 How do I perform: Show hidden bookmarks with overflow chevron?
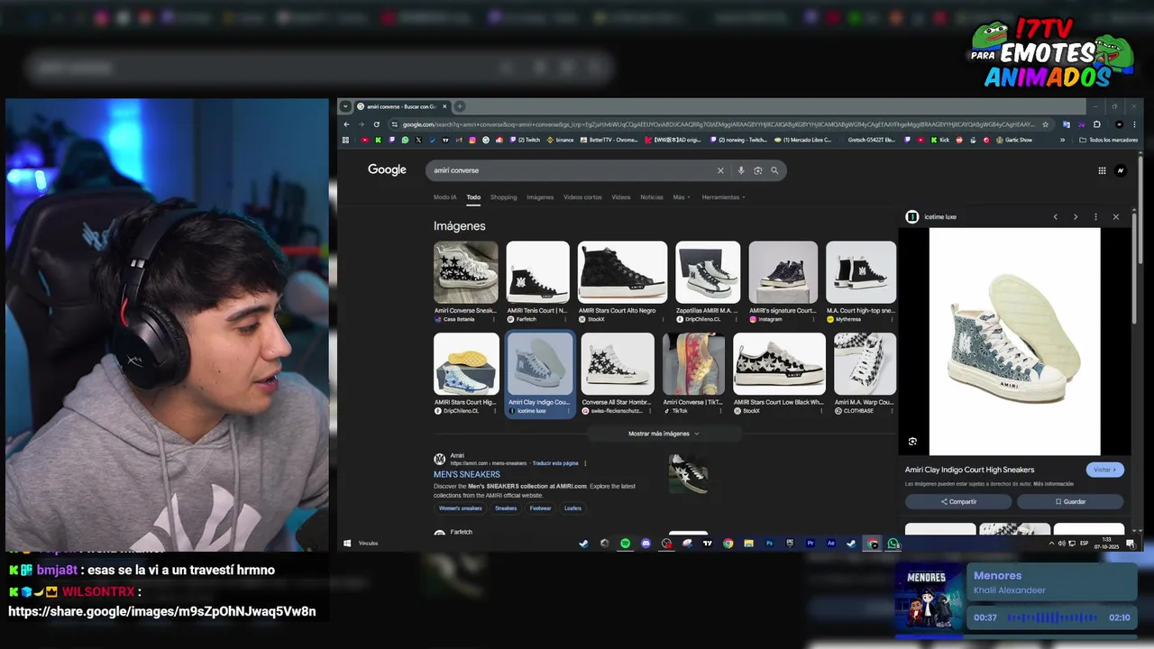coord(1062,140)
